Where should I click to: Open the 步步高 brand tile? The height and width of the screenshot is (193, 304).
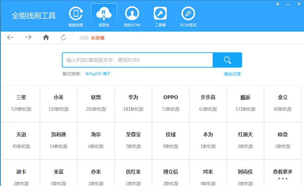point(208,104)
